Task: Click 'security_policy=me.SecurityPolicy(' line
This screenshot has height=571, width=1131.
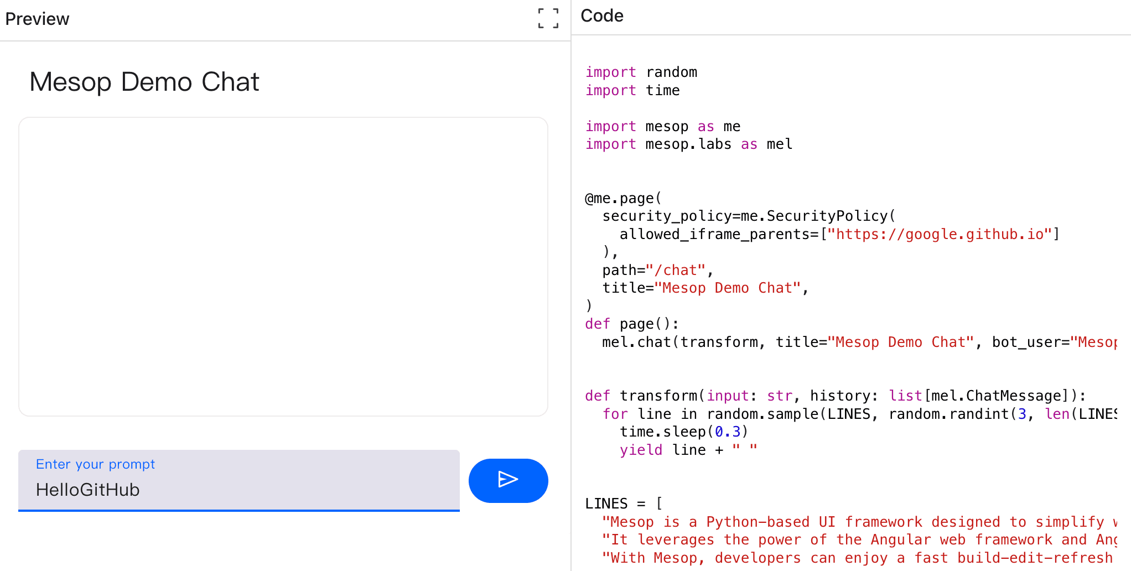Action: click(x=749, y=216)
